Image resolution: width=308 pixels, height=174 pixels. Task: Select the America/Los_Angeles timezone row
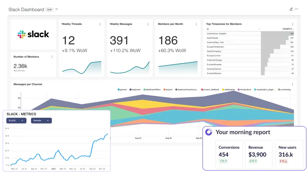250,34
